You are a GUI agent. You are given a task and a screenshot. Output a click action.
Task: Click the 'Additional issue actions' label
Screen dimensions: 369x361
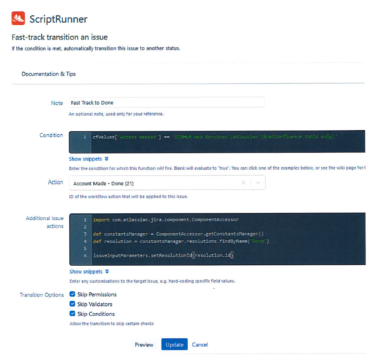pos(45,222)
